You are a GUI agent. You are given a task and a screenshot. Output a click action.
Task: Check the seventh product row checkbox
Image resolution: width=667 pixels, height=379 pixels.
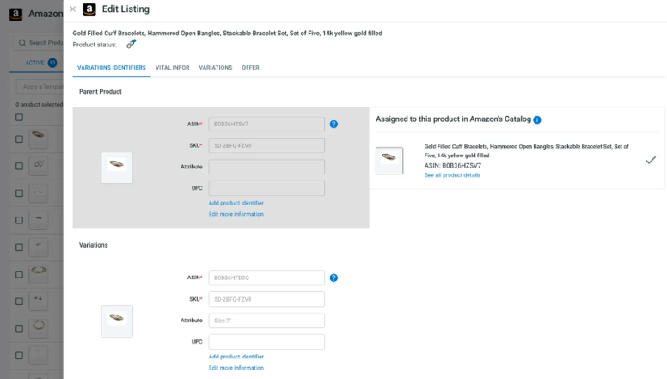click(x=19, y=302)
